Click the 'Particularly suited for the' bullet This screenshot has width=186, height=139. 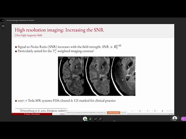[x=55, y=51]
